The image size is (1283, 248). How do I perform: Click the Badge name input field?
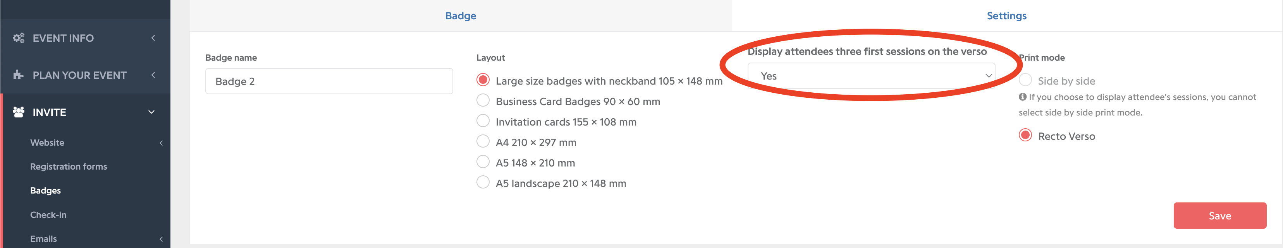click(329, 80)
